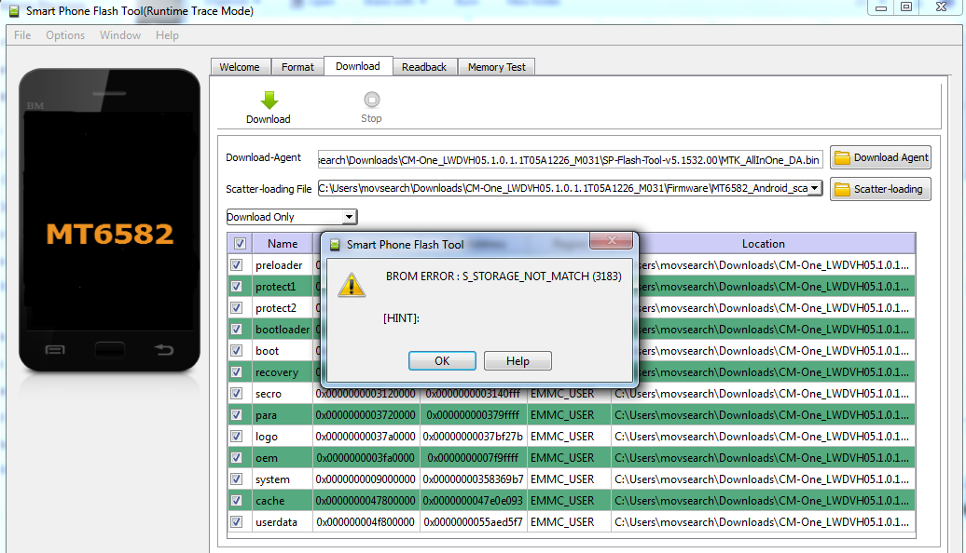Click the para end address 0x000000000379ffff

coord(473,415)
